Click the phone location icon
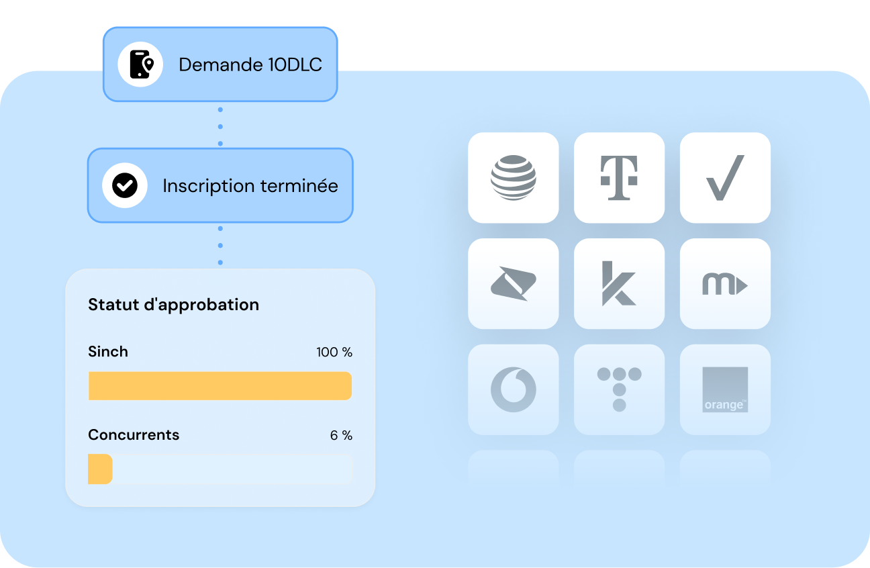870x568 pixels. (140, 64)
